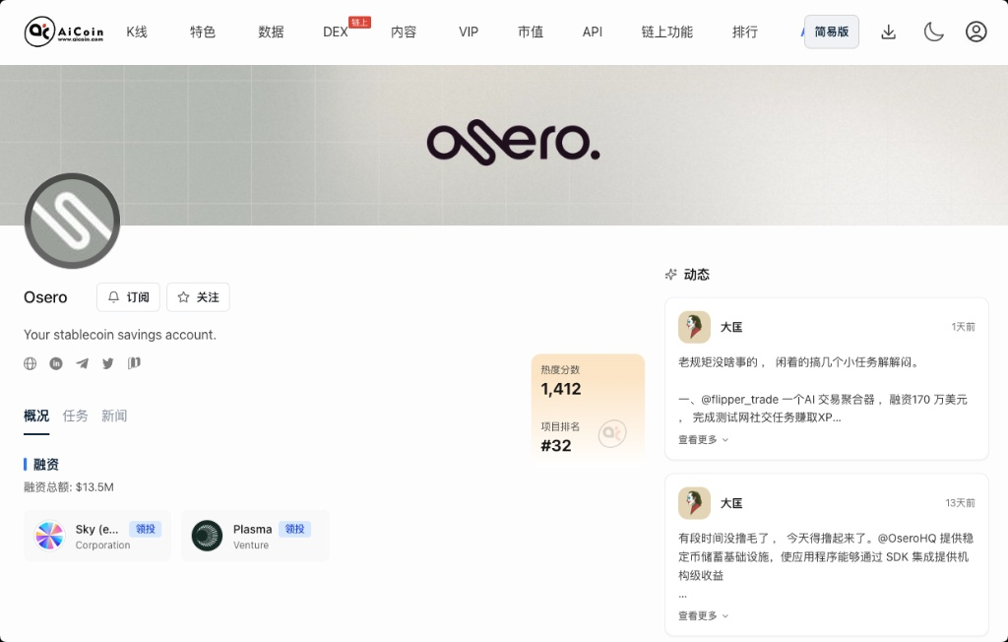Click the @OseroHQ mention

907,538
